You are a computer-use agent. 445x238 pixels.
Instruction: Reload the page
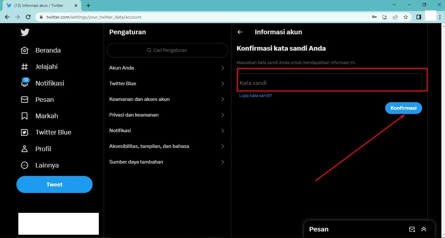click(x=28, y=17)
